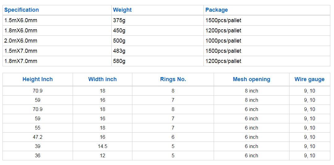Screen dimensions: 334x165
Task: Select the 47.2 height cell
Action: pyautogui.click(x=38, y=137)
